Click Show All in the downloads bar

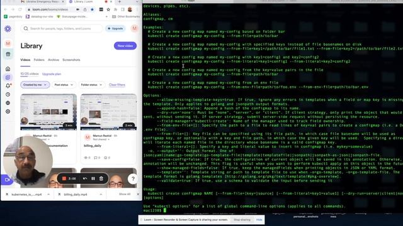pyautogui.click(x=125, y=194)
